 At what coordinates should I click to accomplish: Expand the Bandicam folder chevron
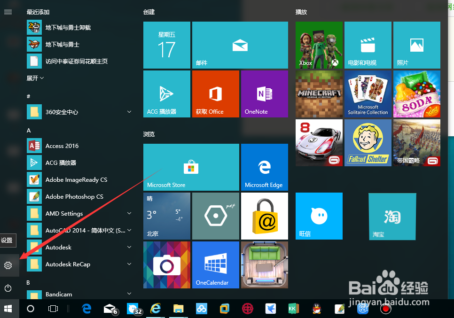[x=129, y=294]
